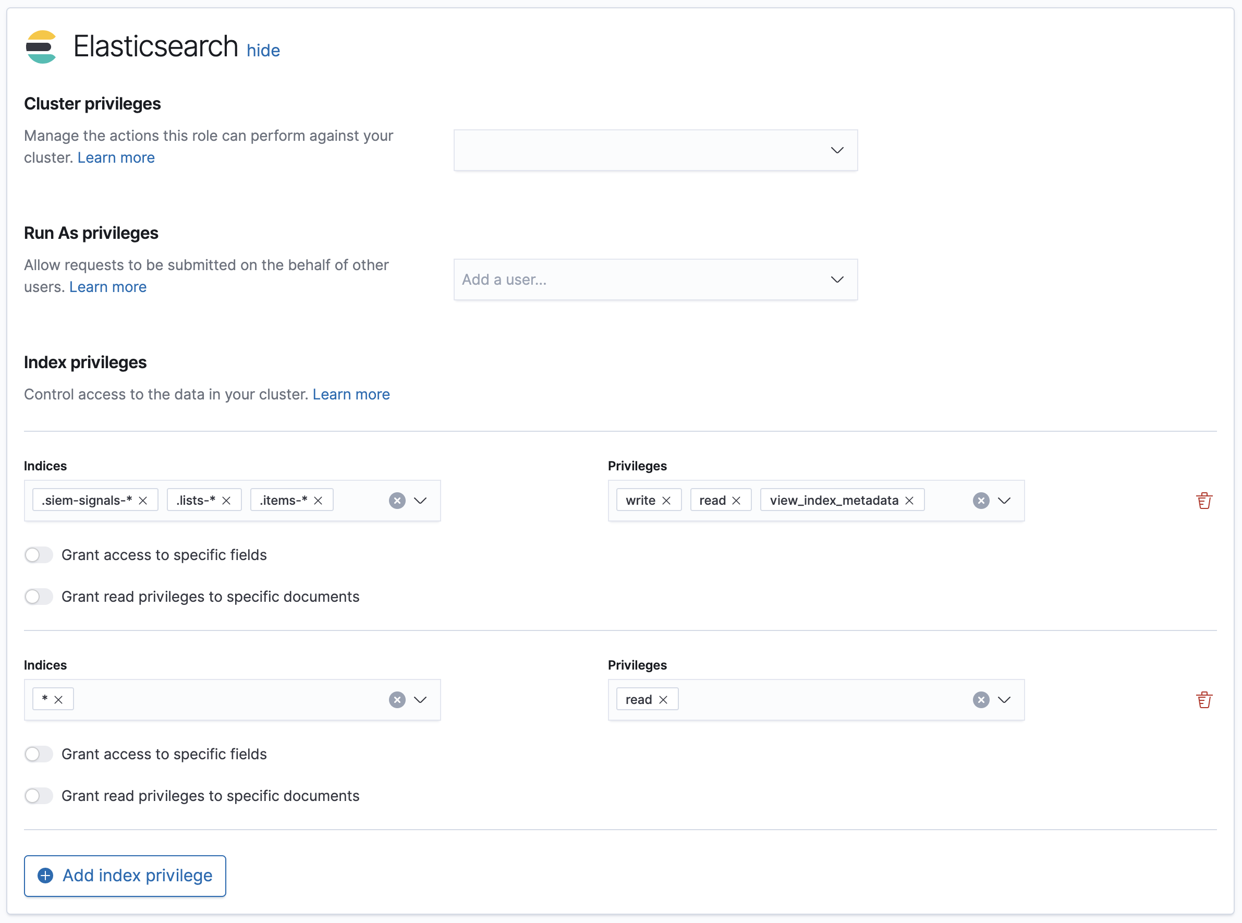Expand first row Privileges dropdown arrow
This screenshot has height=923, width=1242.
[1004, 501]
